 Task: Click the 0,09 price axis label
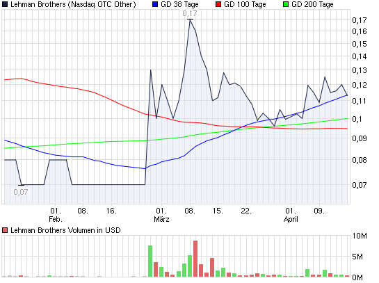(x=360, y=138)
